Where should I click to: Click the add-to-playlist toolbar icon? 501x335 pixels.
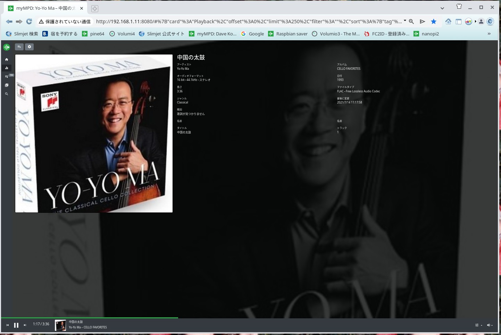[19, 47]
